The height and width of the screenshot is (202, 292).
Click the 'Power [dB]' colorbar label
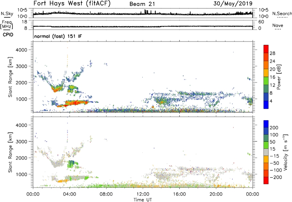tap(279, 77)
